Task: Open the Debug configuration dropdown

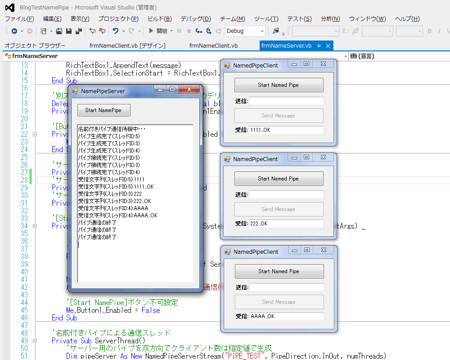Action: [x=262, y=31]
